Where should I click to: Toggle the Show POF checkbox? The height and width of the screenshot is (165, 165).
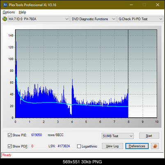(x=10, y=146)
